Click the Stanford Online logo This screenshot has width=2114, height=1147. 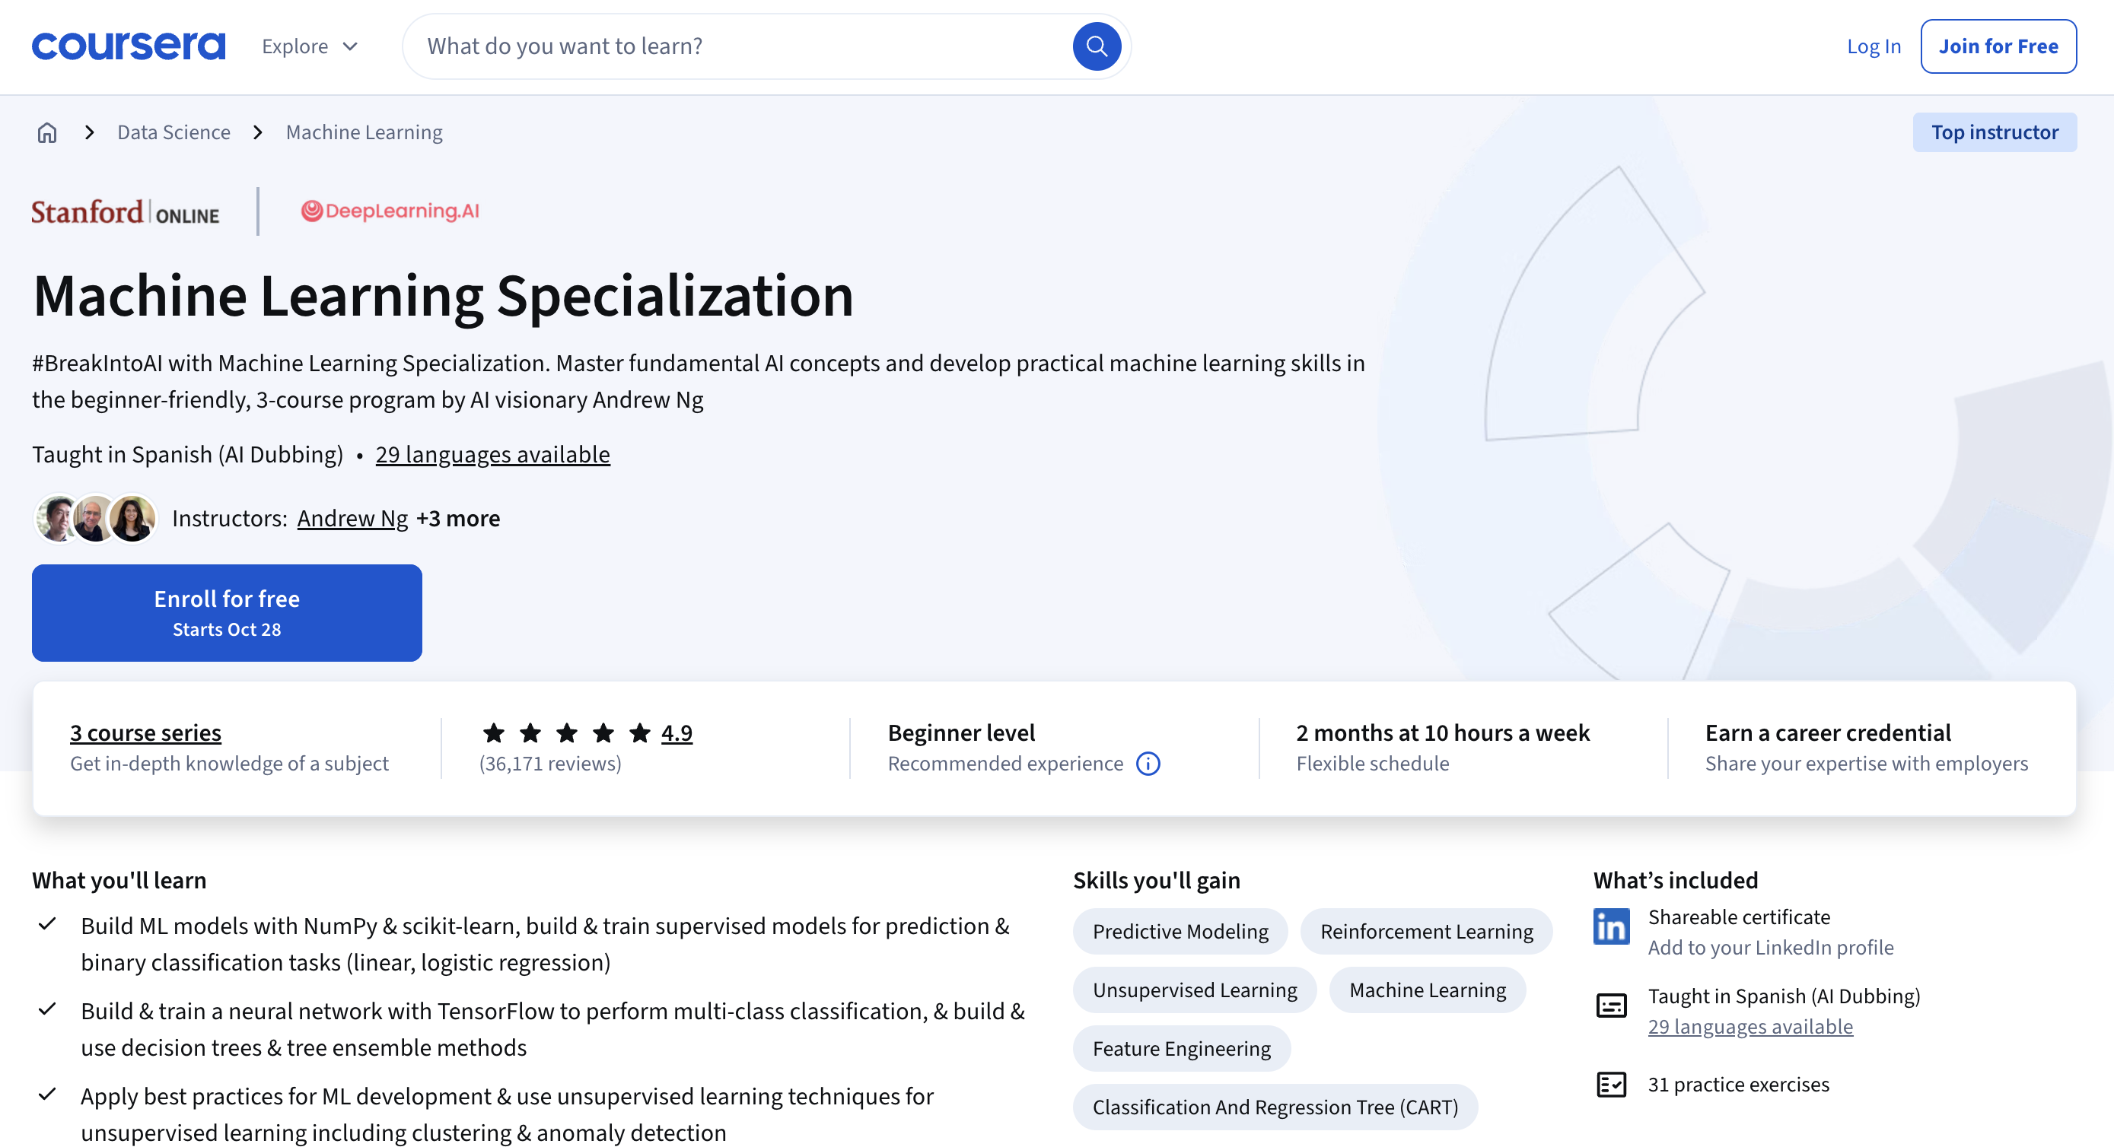[125, 212]
